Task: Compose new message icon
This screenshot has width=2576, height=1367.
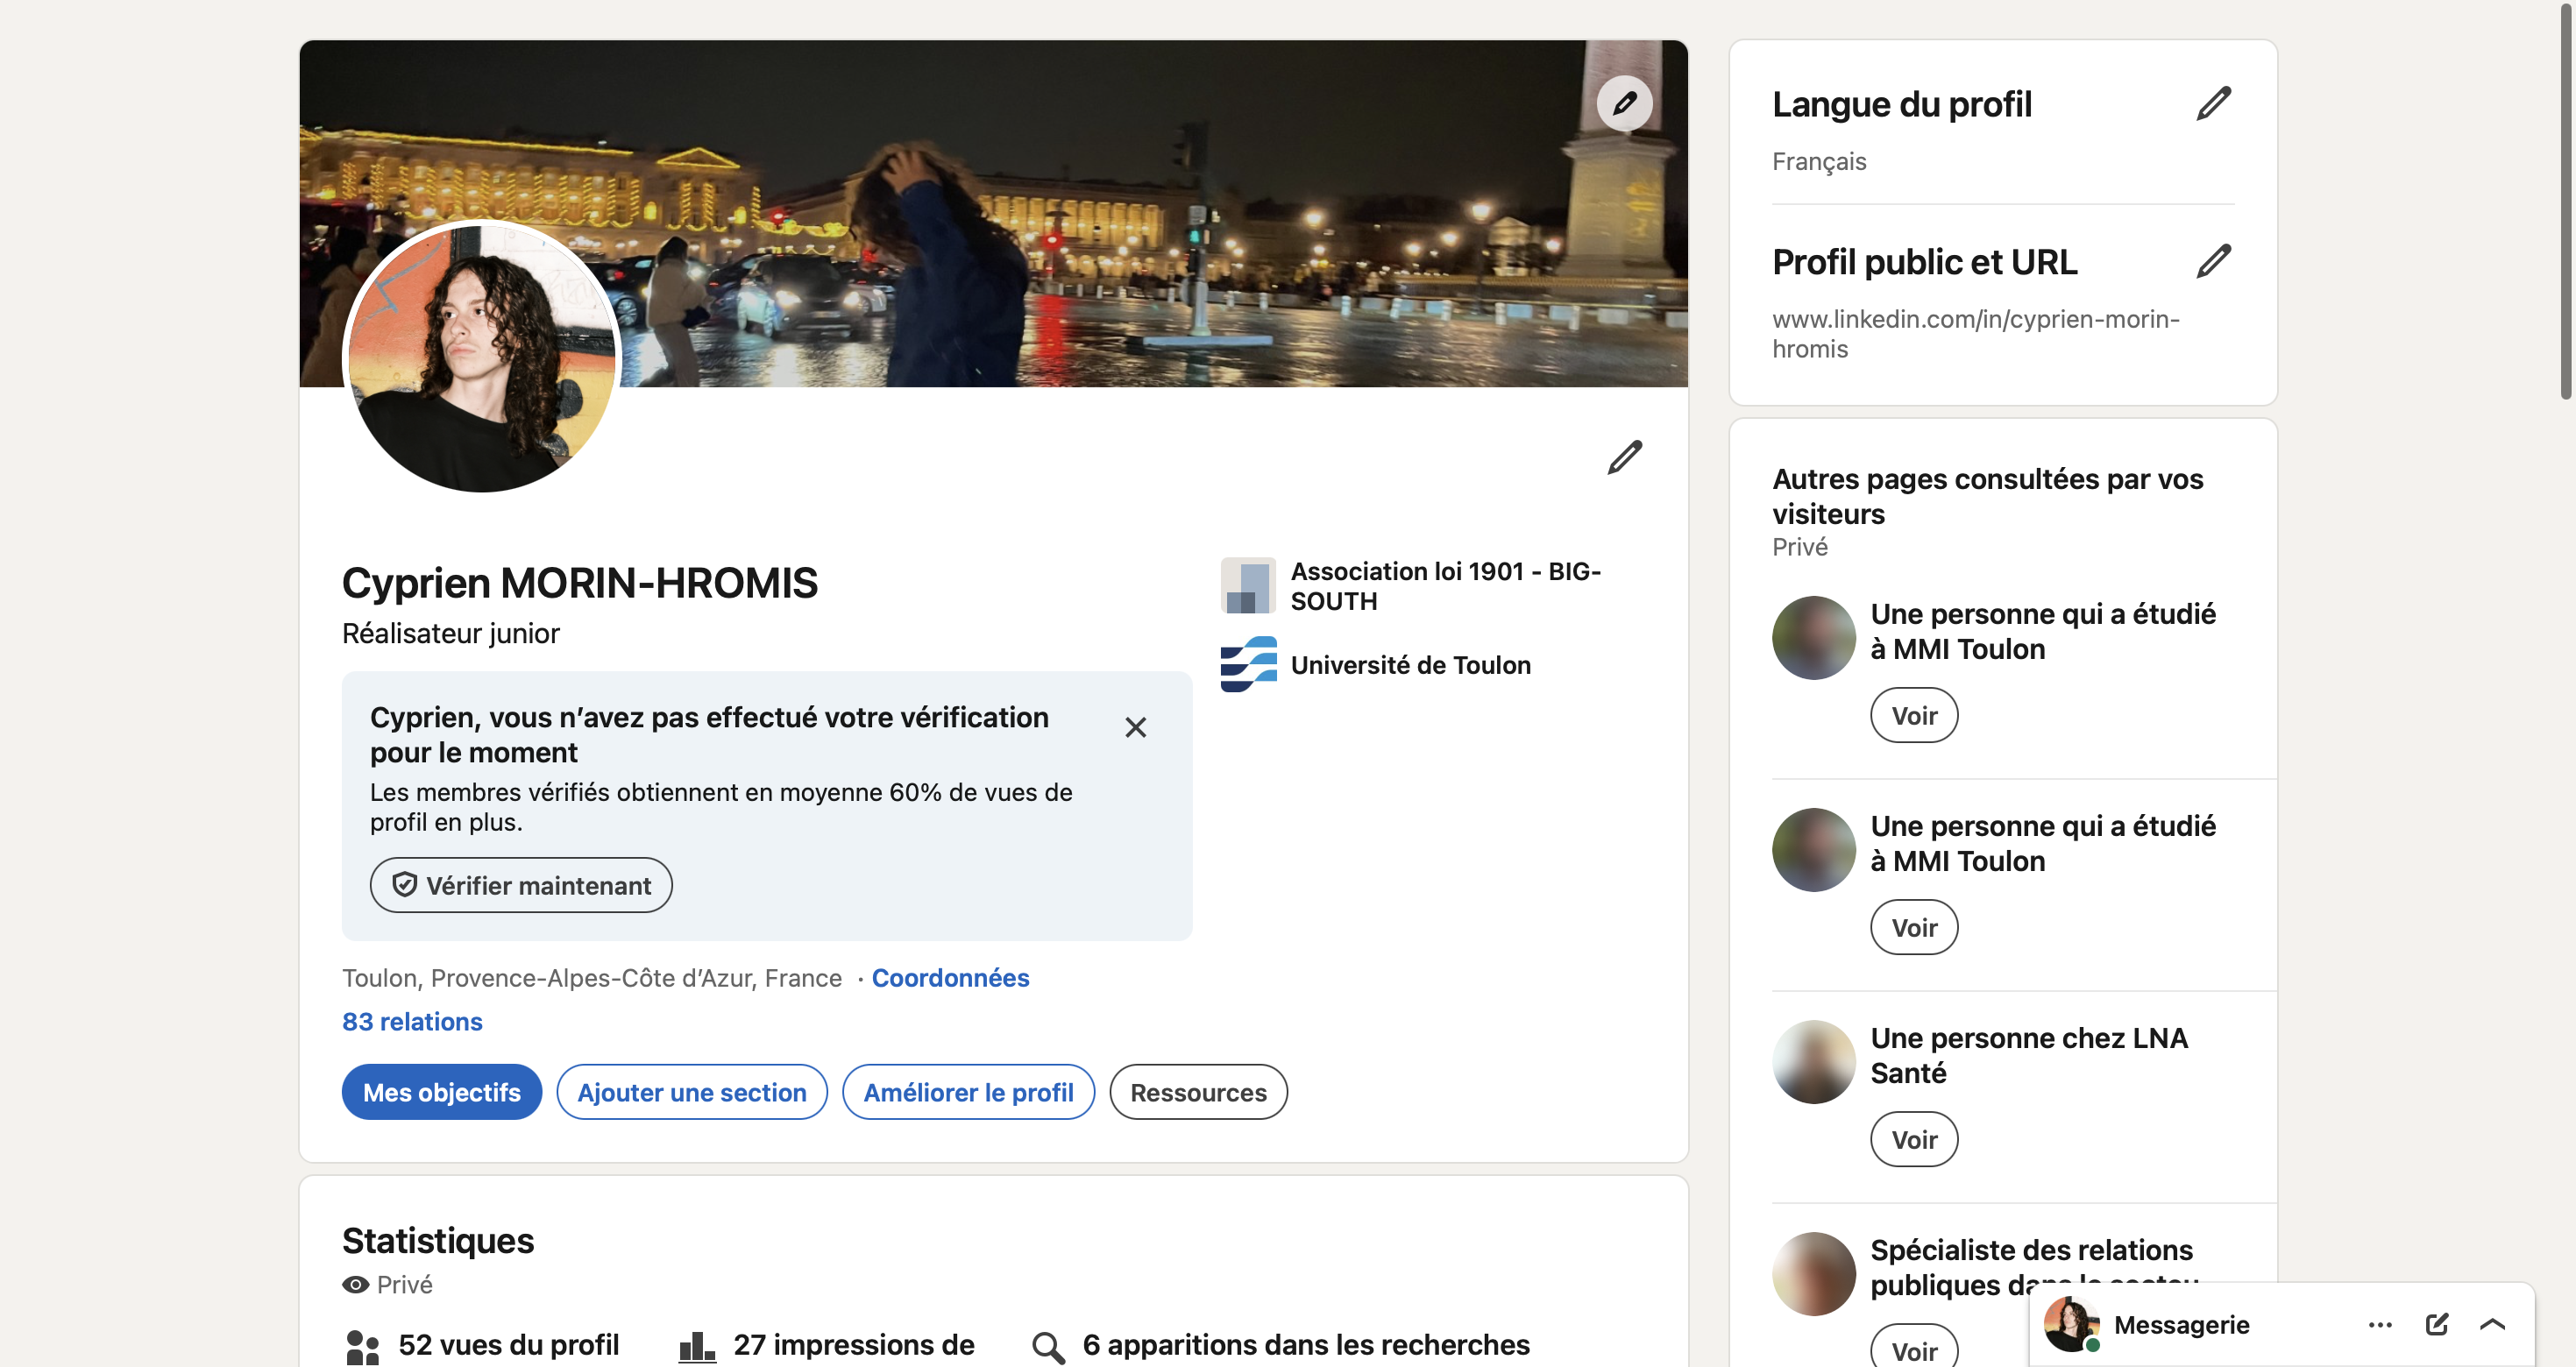Action: pyautogui.click(x=2437, y=1325)
